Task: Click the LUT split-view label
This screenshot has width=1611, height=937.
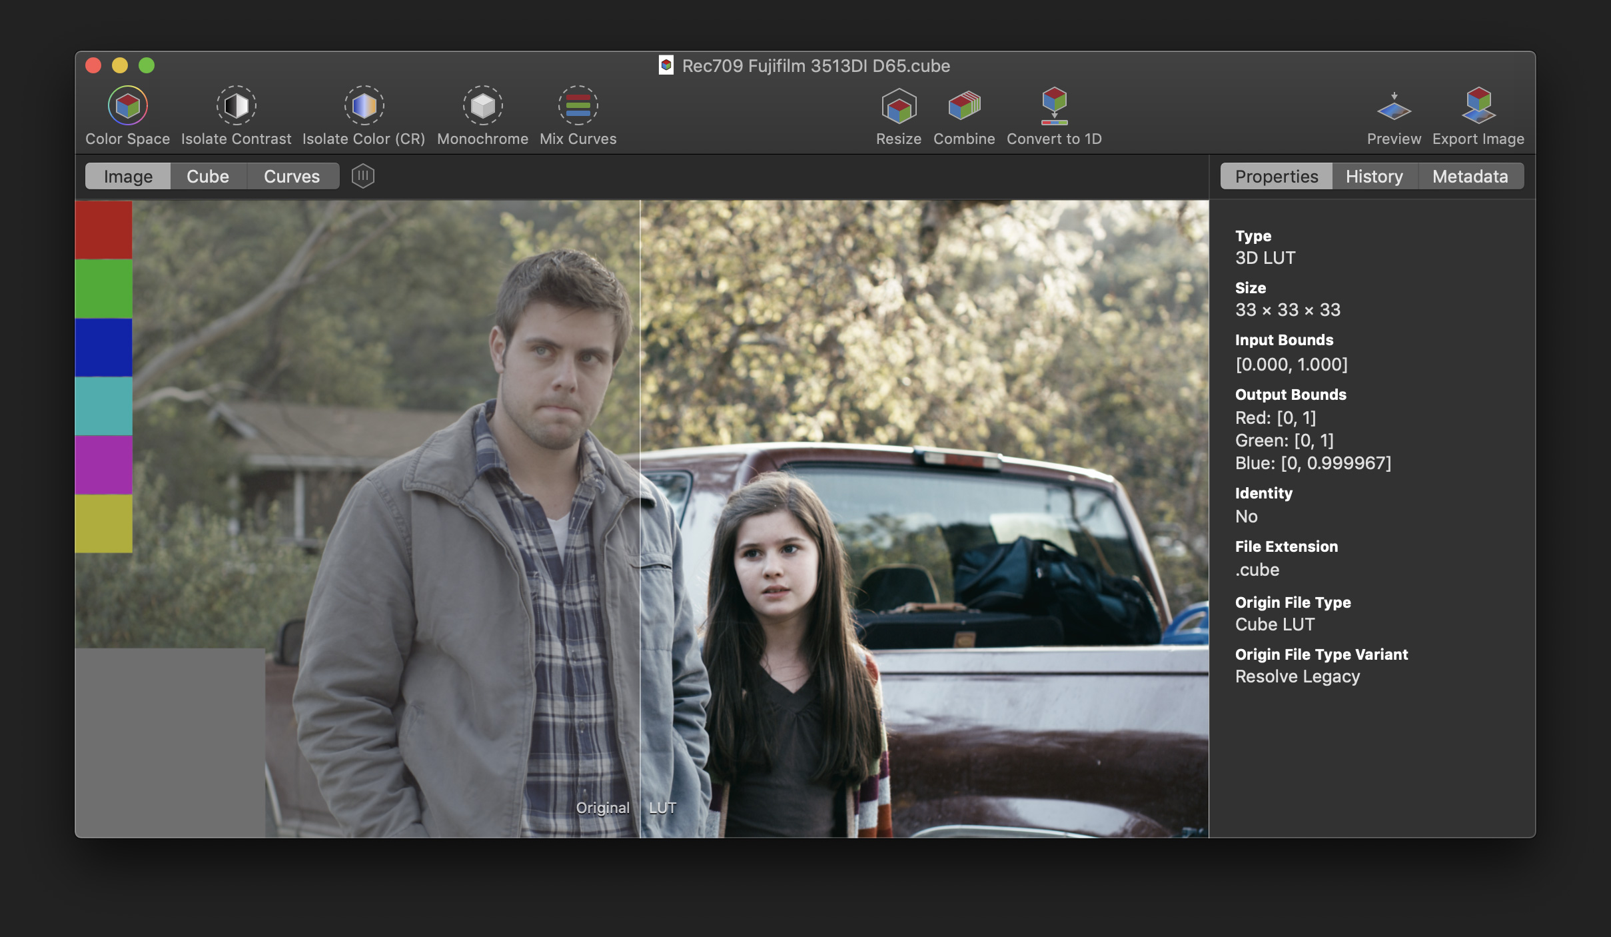Action: [666, 808]
